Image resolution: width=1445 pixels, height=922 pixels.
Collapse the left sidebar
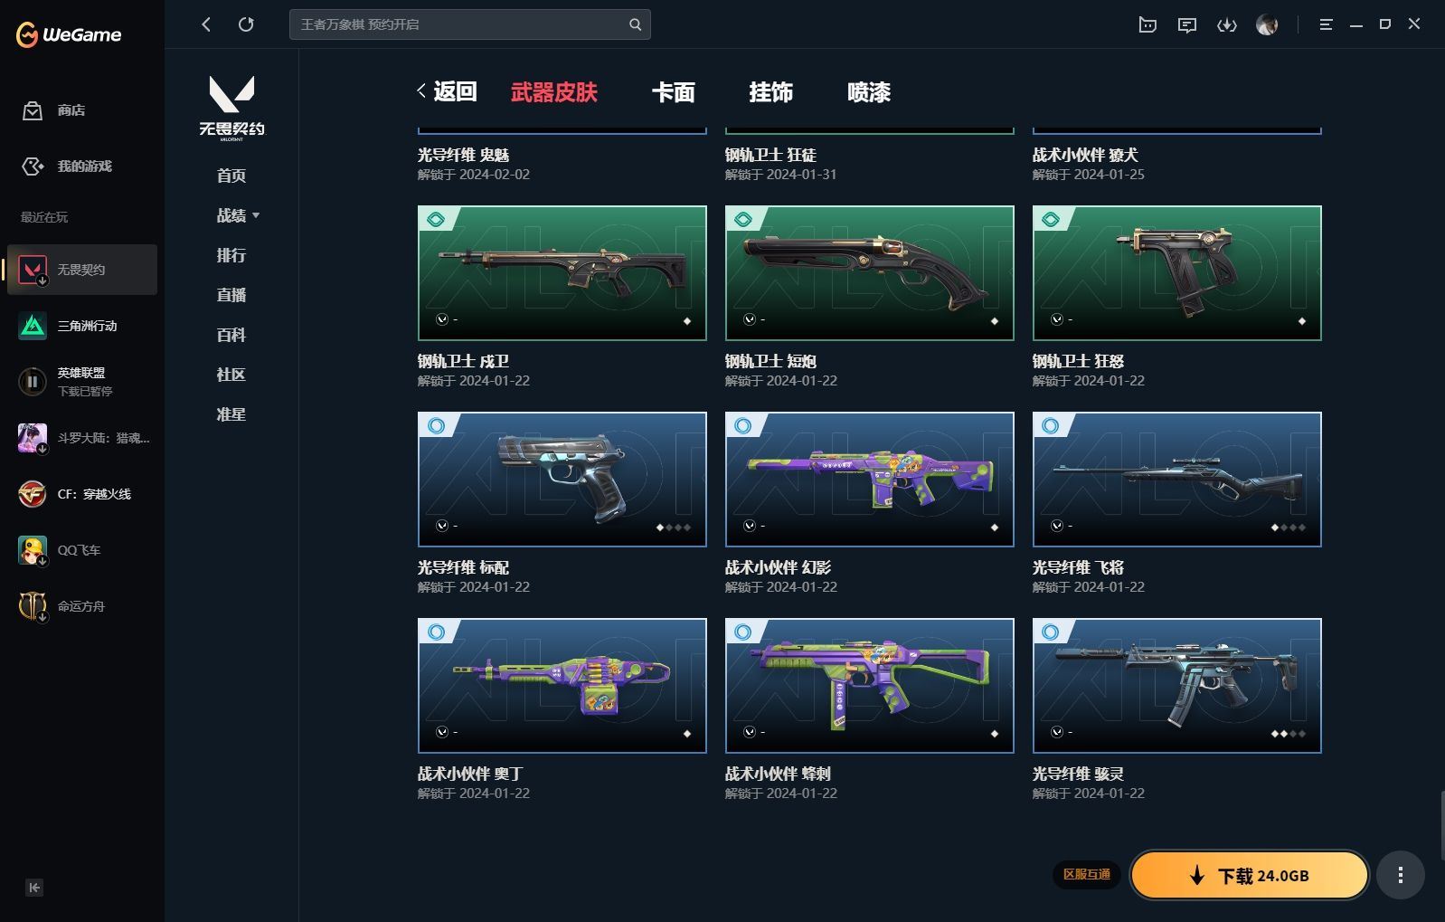pos(33,887)
